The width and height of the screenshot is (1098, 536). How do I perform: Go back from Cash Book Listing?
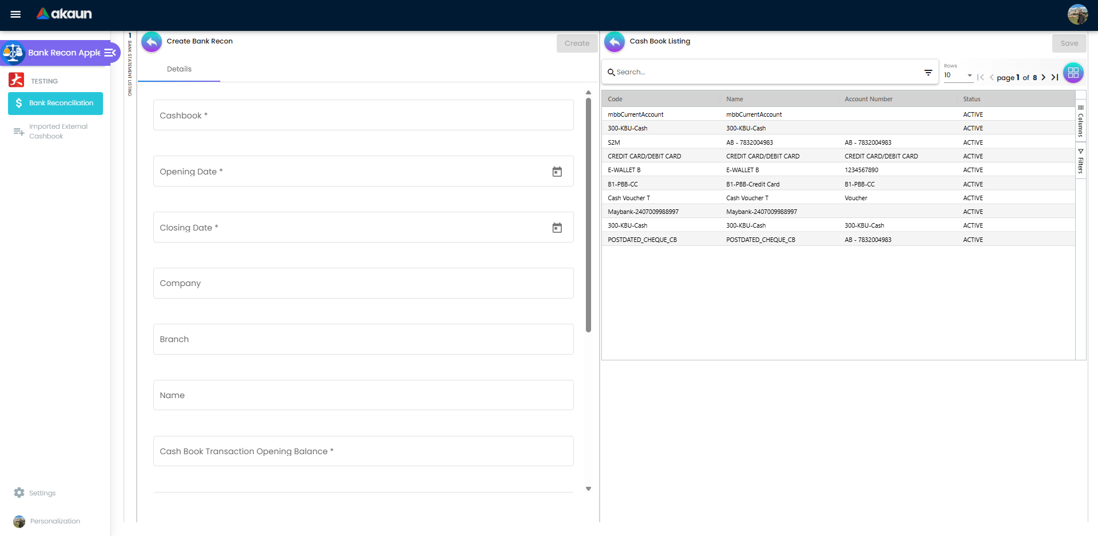click(x=614, y=41)
